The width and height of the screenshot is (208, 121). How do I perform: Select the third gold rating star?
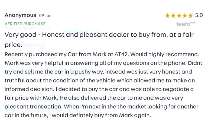[x=179, y=16]
